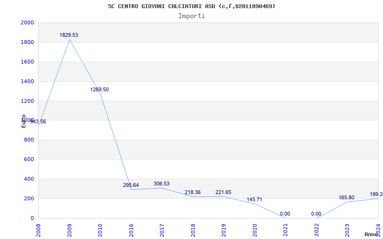This screenshot has width=383, height=239.
Task: Select the 218.36 data label
Action: click(x=192, y=192)
